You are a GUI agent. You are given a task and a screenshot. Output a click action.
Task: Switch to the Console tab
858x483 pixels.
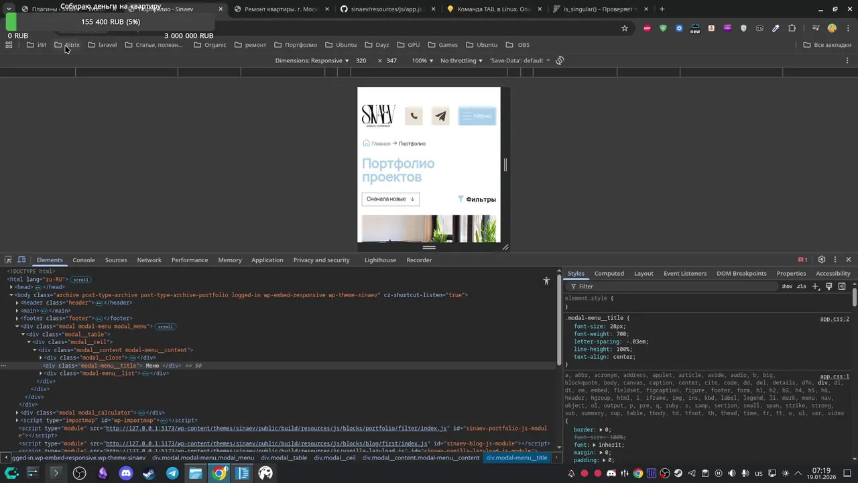click(84, 260)
